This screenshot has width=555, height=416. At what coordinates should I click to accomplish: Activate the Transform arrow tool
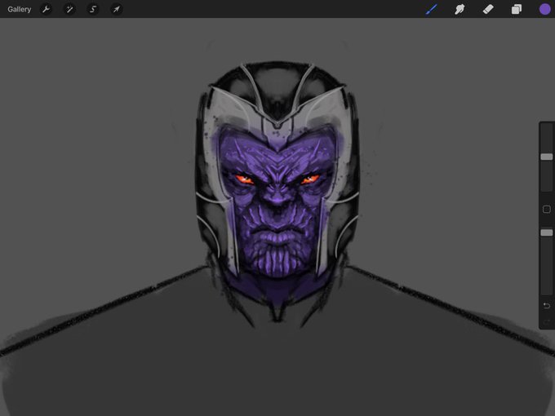pos(117,9)
